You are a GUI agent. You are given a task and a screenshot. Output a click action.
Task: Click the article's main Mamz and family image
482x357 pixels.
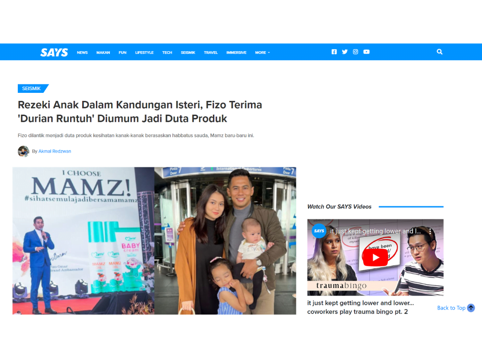pyautogui.click(x=154, y=241)
